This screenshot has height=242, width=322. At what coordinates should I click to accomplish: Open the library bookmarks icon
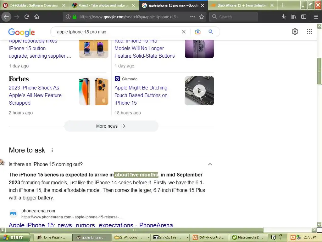click(294, 17)
